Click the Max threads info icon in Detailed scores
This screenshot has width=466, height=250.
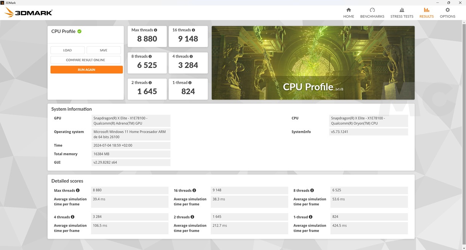tap(78, 190)
